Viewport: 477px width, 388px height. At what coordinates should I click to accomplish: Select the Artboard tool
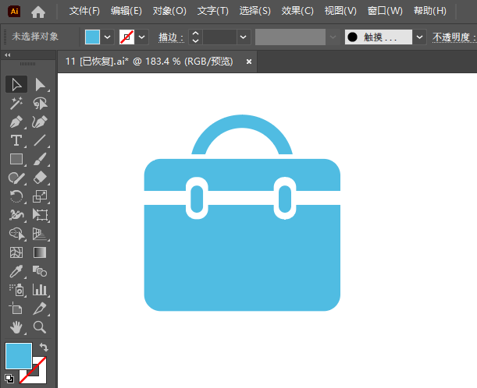tap(16, 309)
